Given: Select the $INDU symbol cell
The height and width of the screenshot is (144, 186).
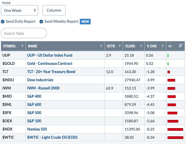Looking at the screenshot, I should (13, 80).
